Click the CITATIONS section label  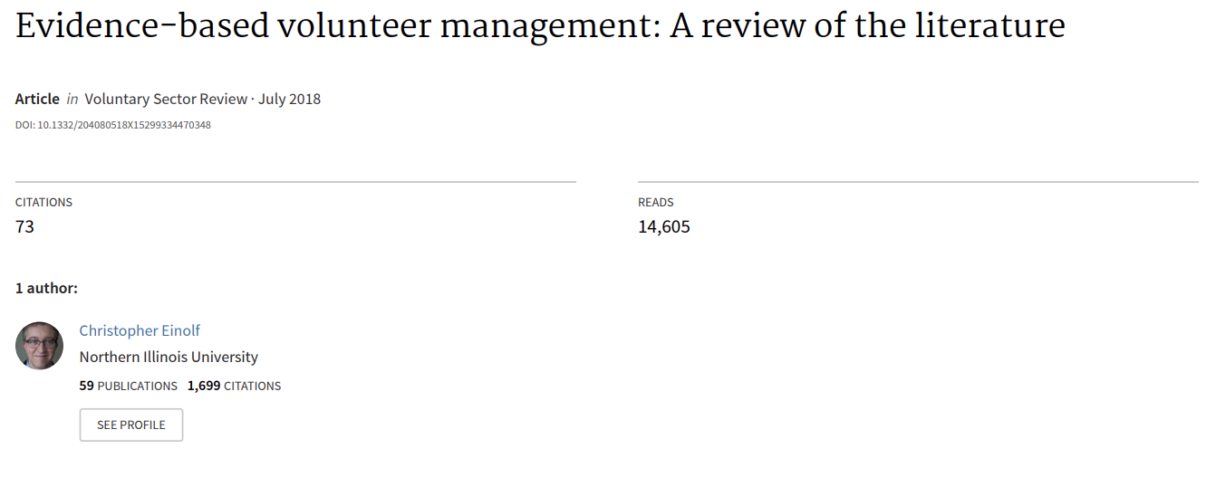point(43,202)
